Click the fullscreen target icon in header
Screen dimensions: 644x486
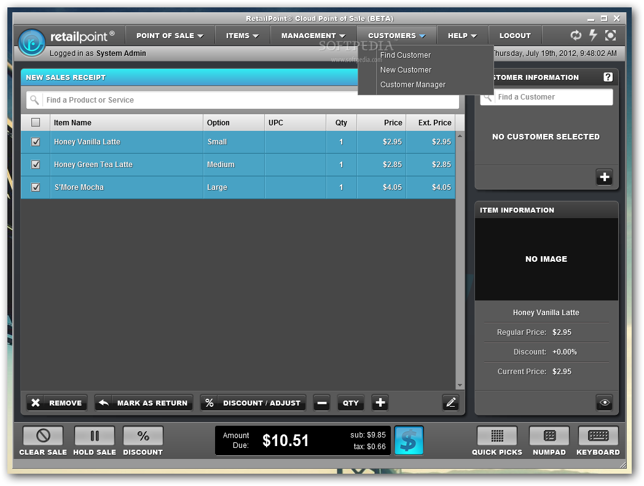click(610, 36)
